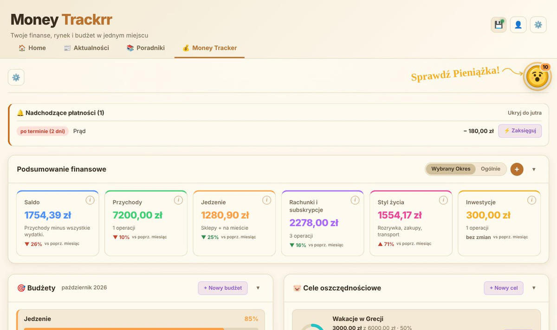Click Ukryj do jutra link
The image size is (557, 330).
click(x=525, y=113)
